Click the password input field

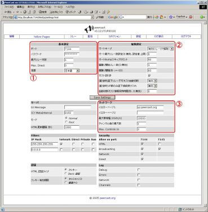point(72,54)
